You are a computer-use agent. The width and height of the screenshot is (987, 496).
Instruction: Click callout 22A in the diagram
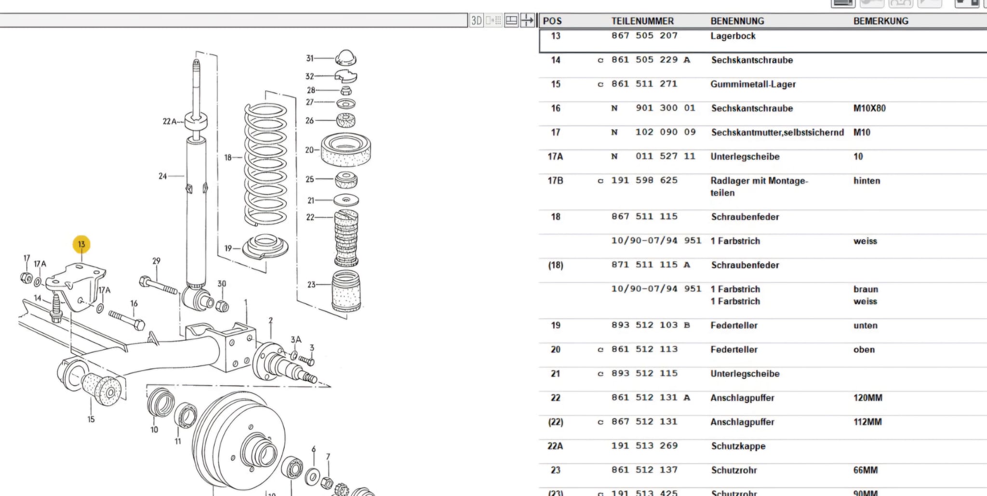click(170, 121)
